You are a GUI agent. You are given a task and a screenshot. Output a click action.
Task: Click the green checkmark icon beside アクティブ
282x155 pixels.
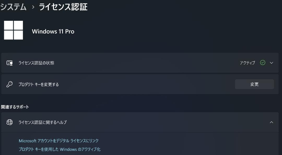[x=262, y=63]
